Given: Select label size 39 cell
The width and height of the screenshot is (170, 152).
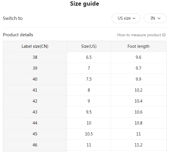Looking at the screenshot, I should 35,68.
